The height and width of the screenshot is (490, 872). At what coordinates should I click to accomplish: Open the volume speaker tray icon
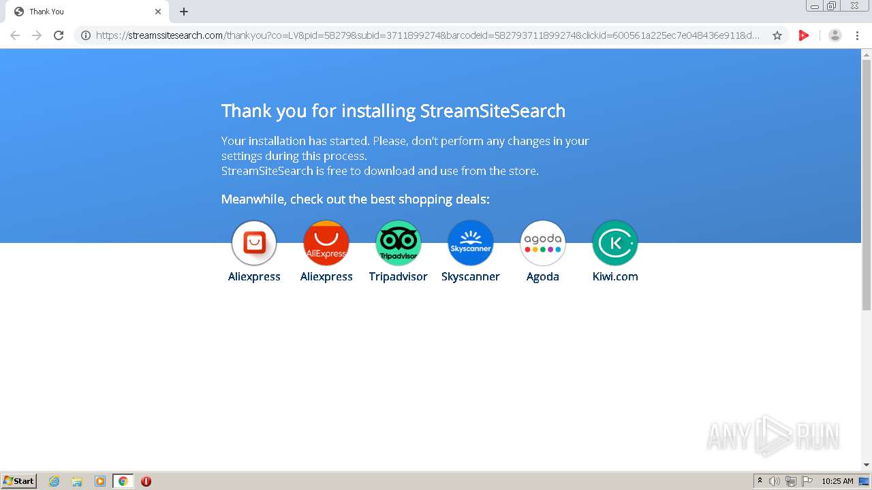tap(775, 481)
